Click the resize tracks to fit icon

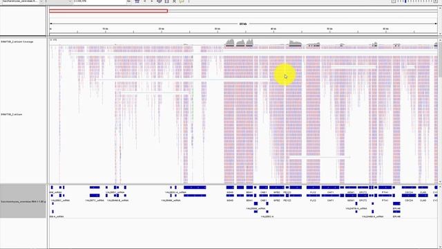pyautogui.click(x=174, y=1)
